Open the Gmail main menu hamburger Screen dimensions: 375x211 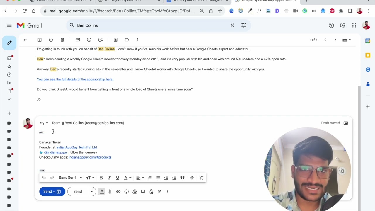(9, 25)
